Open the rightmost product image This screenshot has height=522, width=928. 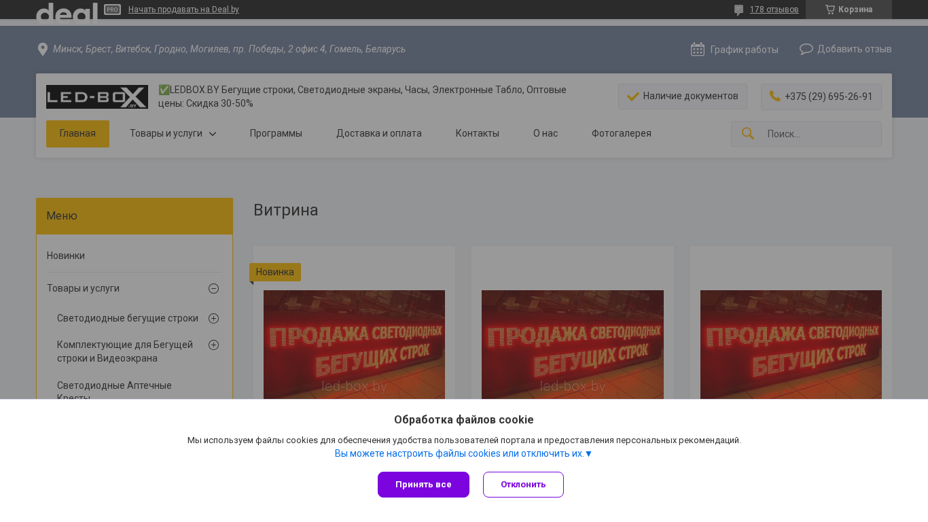point(791,345)
